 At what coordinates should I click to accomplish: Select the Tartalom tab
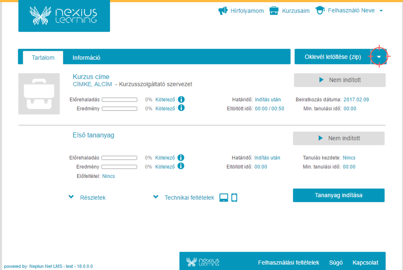click(43, 58)
